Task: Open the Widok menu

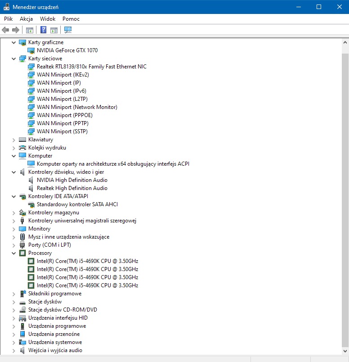Action: (48, 19)
